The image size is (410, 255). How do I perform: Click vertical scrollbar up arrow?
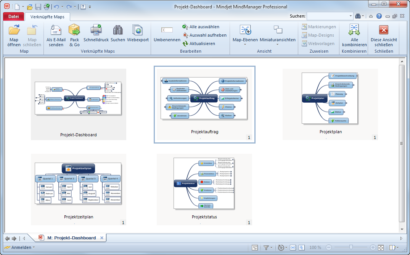[402, 61]
